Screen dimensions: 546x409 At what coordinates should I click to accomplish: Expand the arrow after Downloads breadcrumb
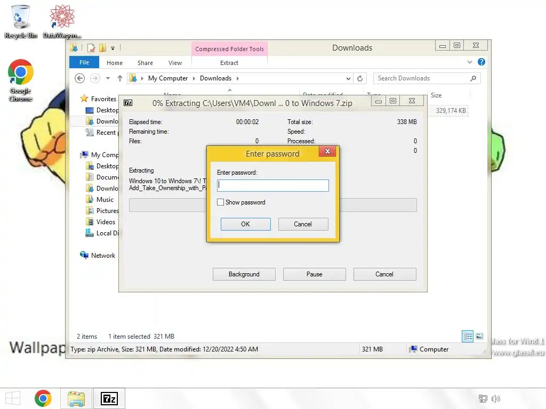coord(238,78)
